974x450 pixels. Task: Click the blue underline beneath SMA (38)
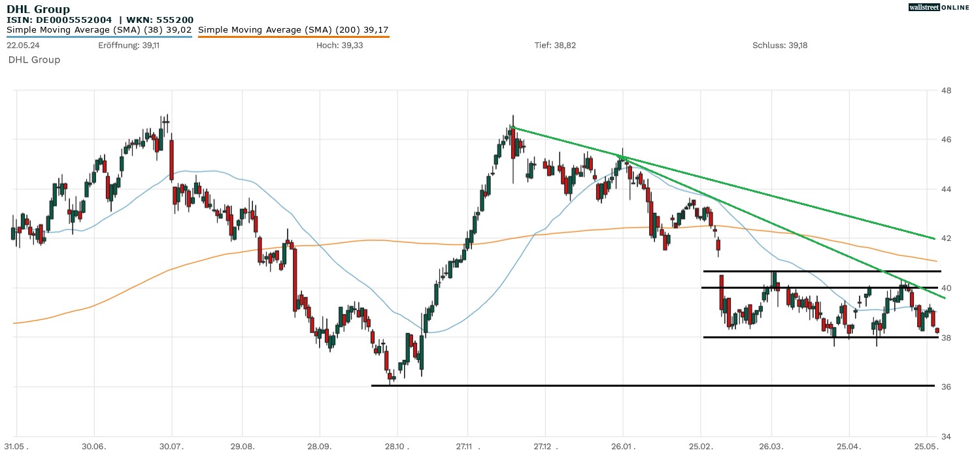99,37
